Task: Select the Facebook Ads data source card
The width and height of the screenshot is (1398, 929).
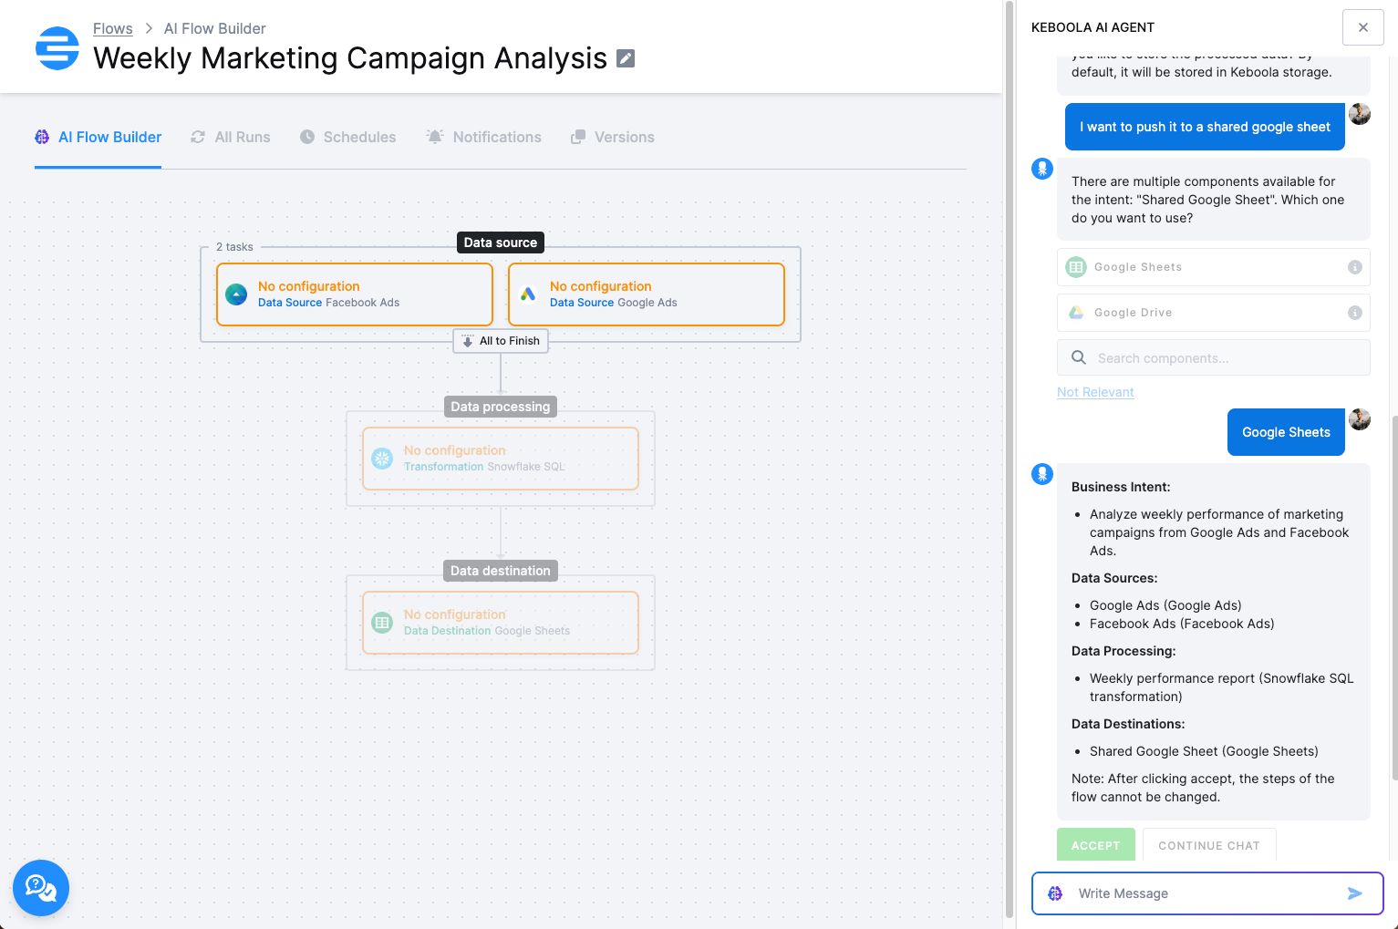Action: tap(355, 294)
